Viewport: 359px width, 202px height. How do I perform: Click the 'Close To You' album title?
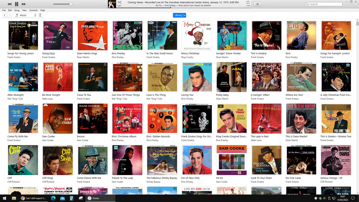[84, 95]
